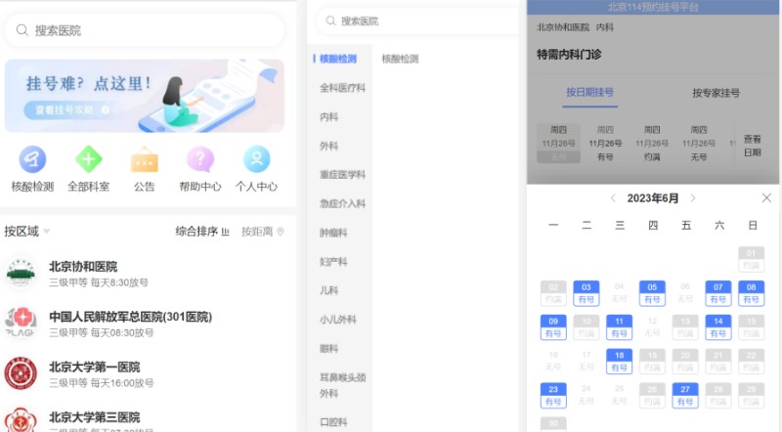782x432 pixels.
Task: Open 301医院 hospital logo
Action: tap(21, 324)
